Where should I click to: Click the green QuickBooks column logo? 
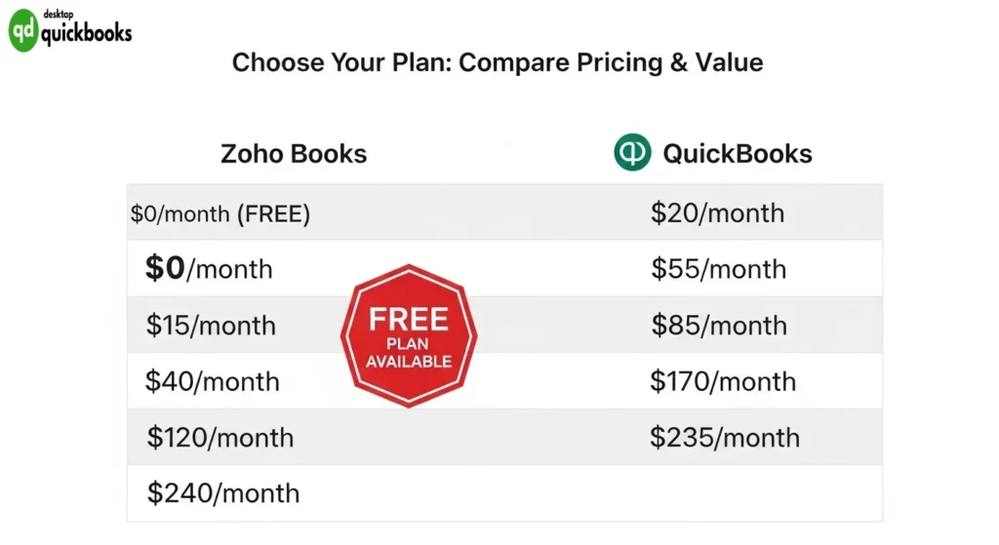tap(631, 153)
